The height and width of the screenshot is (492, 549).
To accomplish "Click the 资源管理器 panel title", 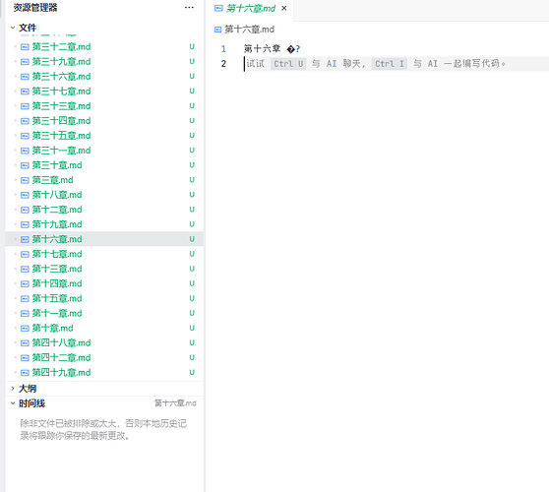I will point(35,7).
